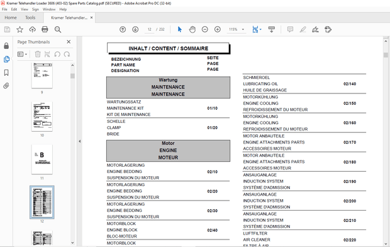Open the View menu
This screenshot has height=247, width=390.
(25, 9)
